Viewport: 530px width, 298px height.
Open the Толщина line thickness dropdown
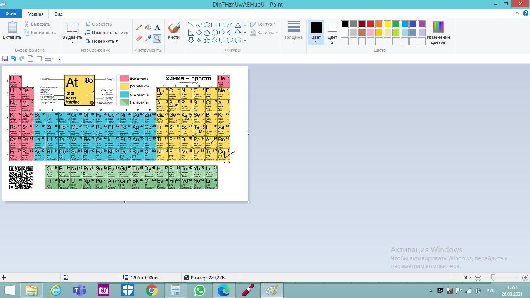point(293,33)
